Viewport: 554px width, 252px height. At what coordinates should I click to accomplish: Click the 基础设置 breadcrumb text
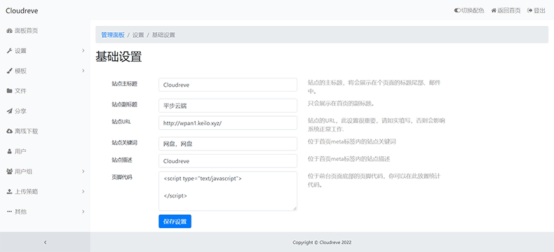(x=163, y=35)
